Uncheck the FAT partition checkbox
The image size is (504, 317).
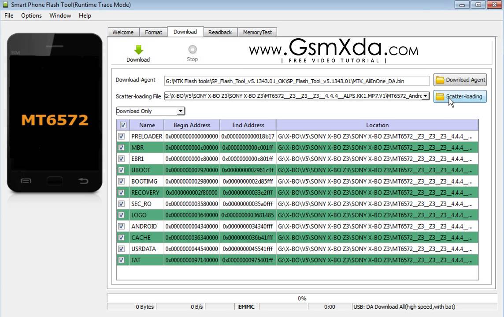(121, 260)
